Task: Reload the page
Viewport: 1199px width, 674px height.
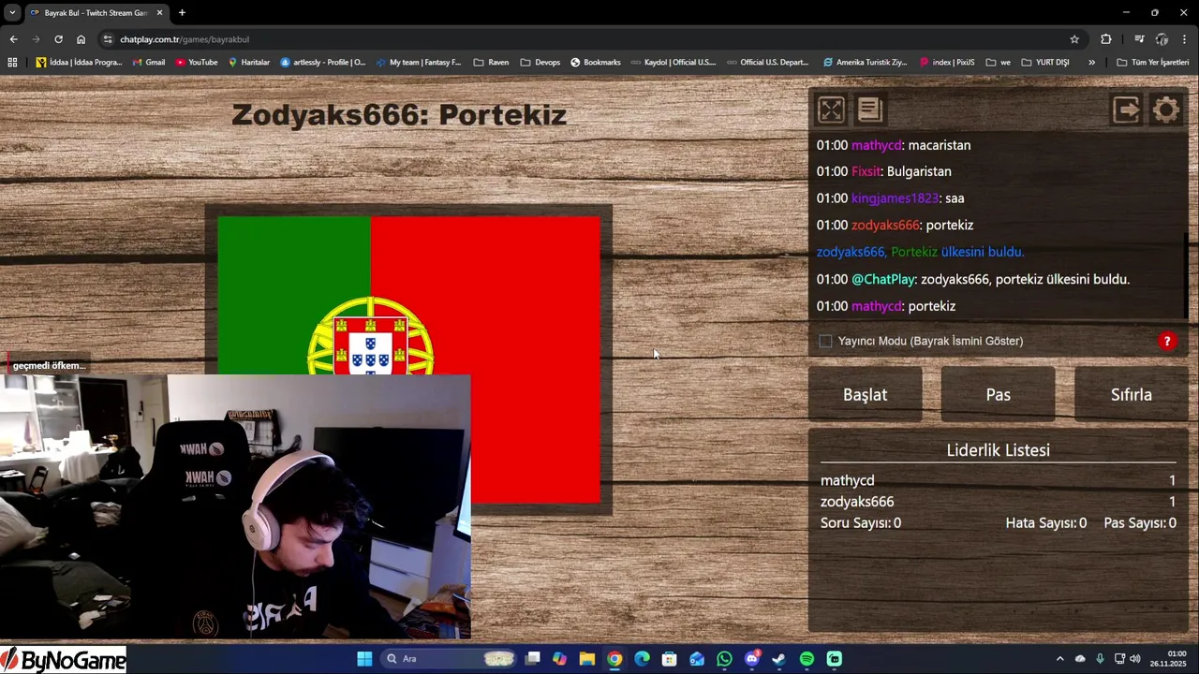Action: coord(58,39)
